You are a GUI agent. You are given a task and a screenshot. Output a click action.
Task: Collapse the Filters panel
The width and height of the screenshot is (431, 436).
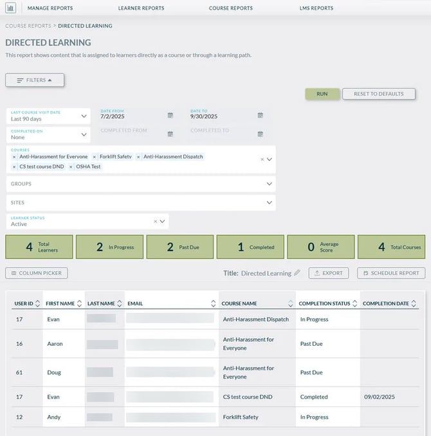click(x=35, y=80)
